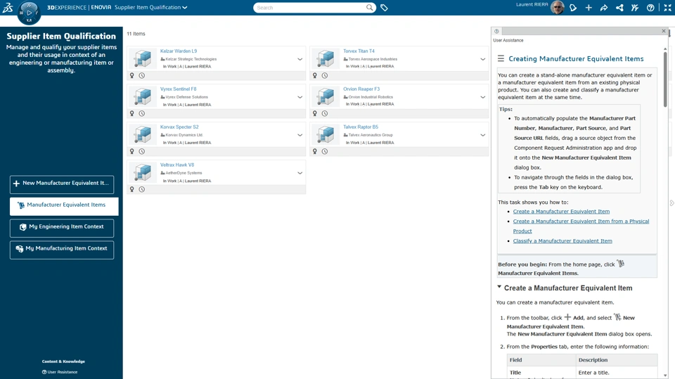Expand Orvion Reaper F3 card chevron
Image resolution: width=675 pixels, height=379 pixels.
click(x=482, y=97)
